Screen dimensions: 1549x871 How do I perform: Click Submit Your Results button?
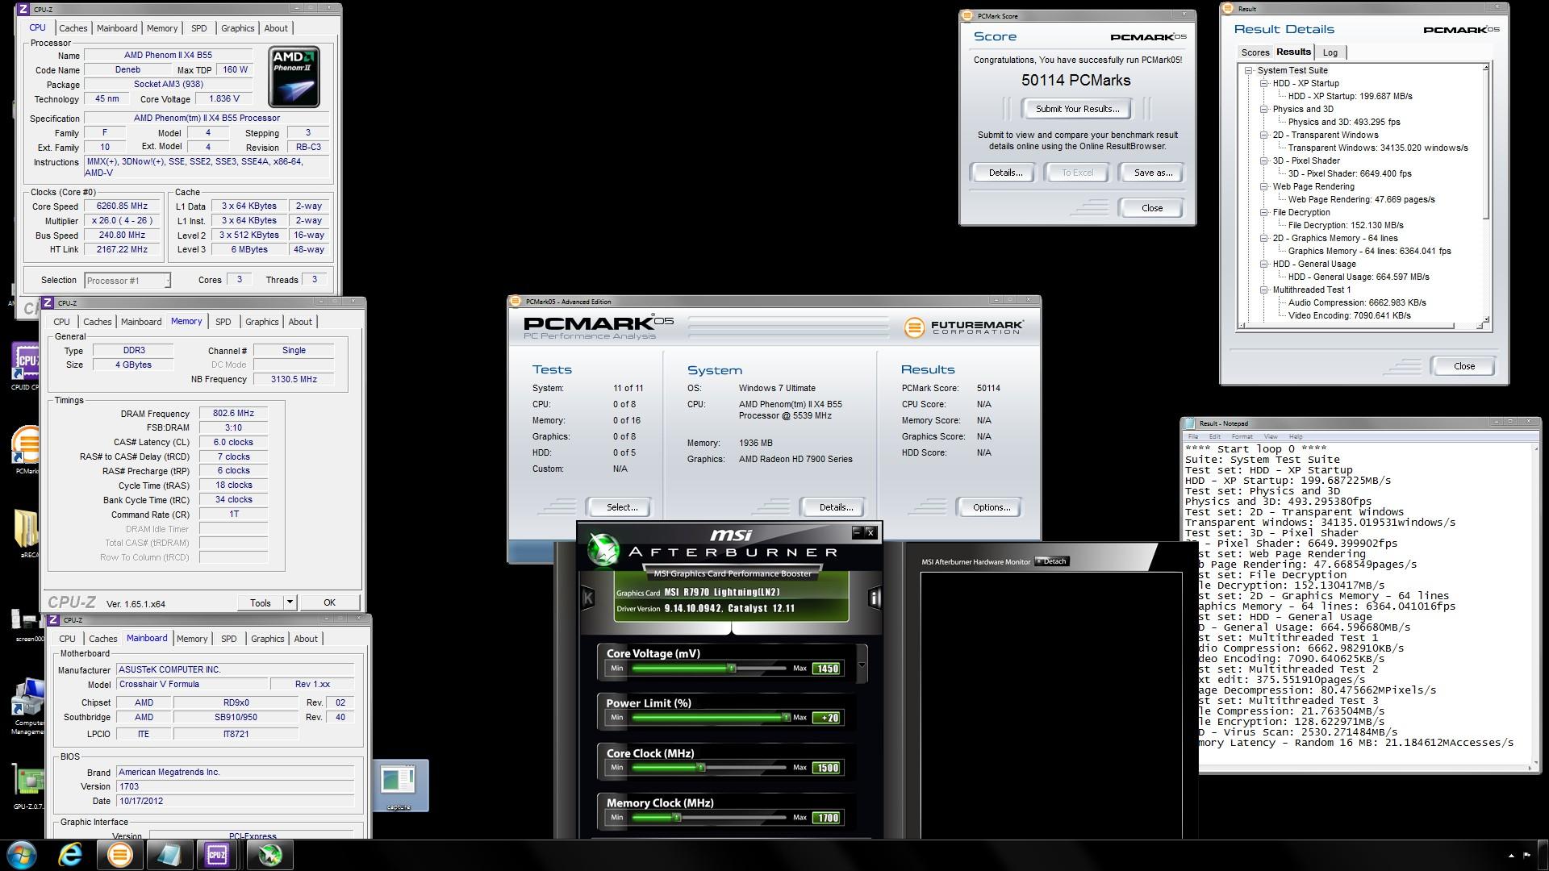(x=1077, y=109)
